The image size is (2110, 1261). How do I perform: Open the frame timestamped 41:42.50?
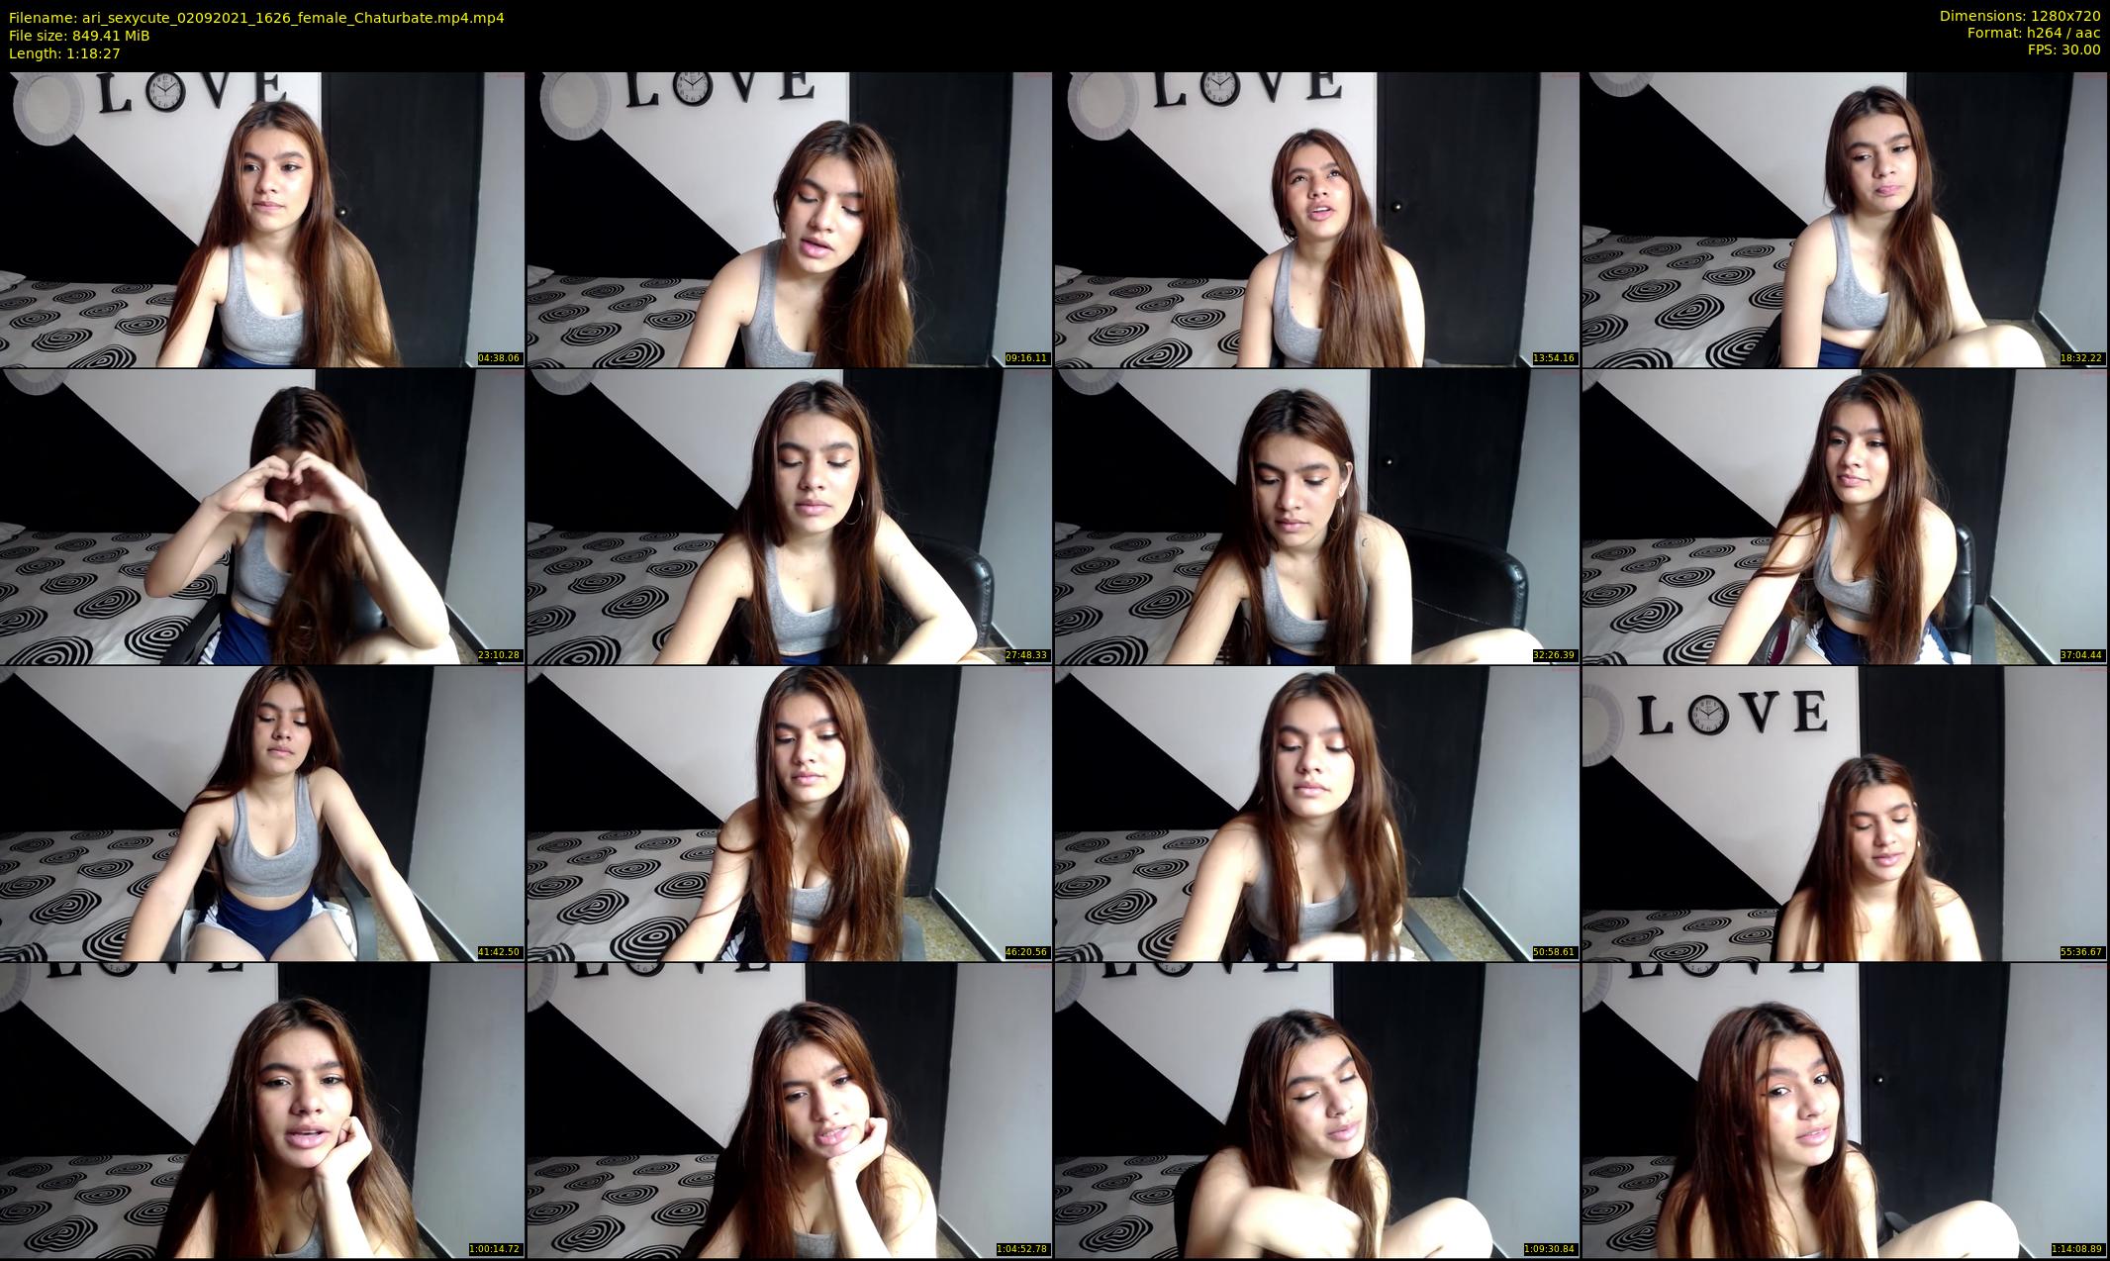pos(262,814)
